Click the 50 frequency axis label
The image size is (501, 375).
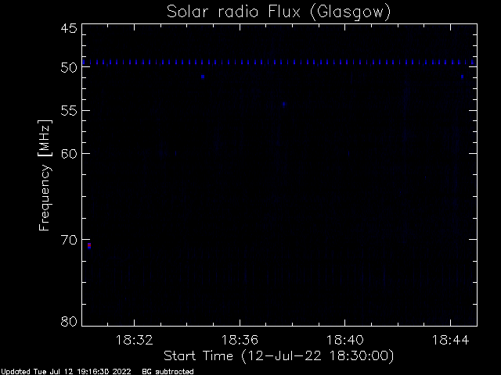click(x=69, y=68)
